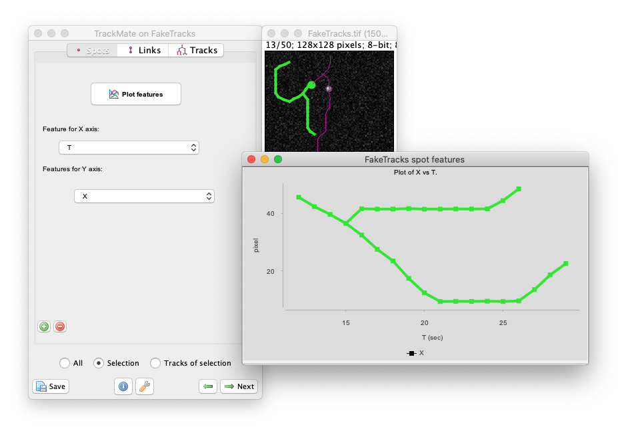Click the Next button with green arrow
This screenshot has width=618, height=443.
coord(239,386)
